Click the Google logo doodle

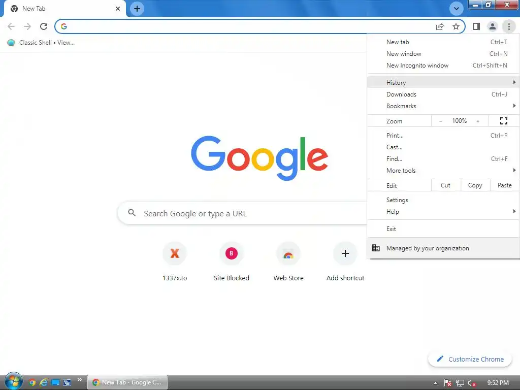point(259,158)
